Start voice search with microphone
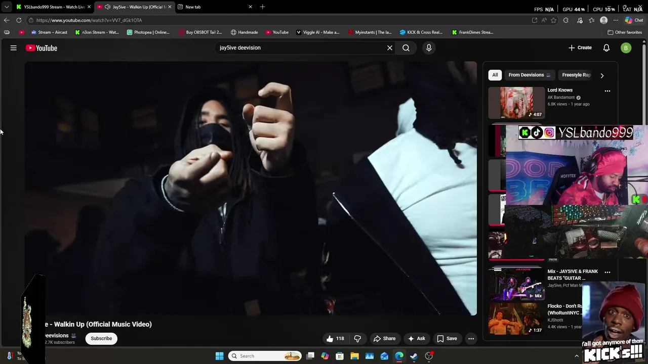The height and width of the screenshot is (364, 648). pos(429,48)
